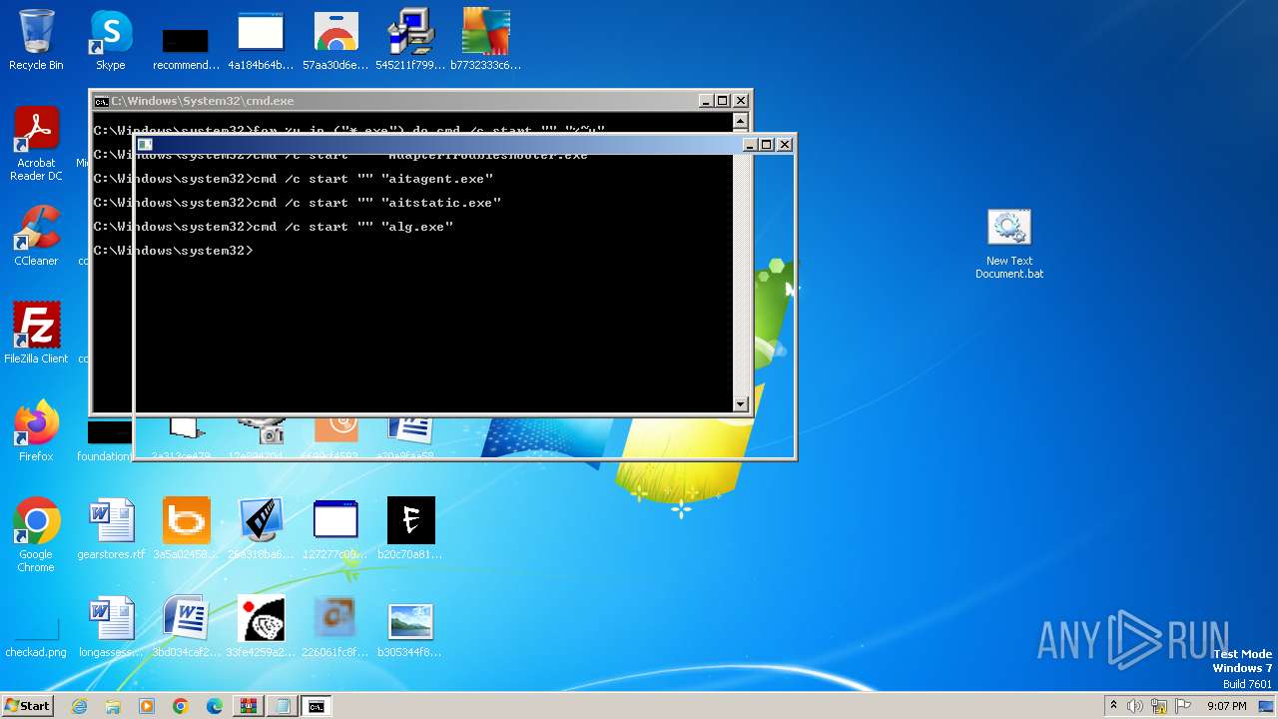Select the 3a5a02458... orange icon file
This screenshot has height=719, width=1278.
point(186,529)
